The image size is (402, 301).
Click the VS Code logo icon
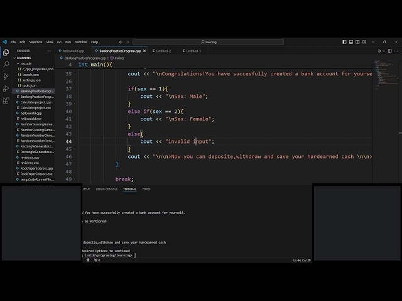click(x=4, y=42)
